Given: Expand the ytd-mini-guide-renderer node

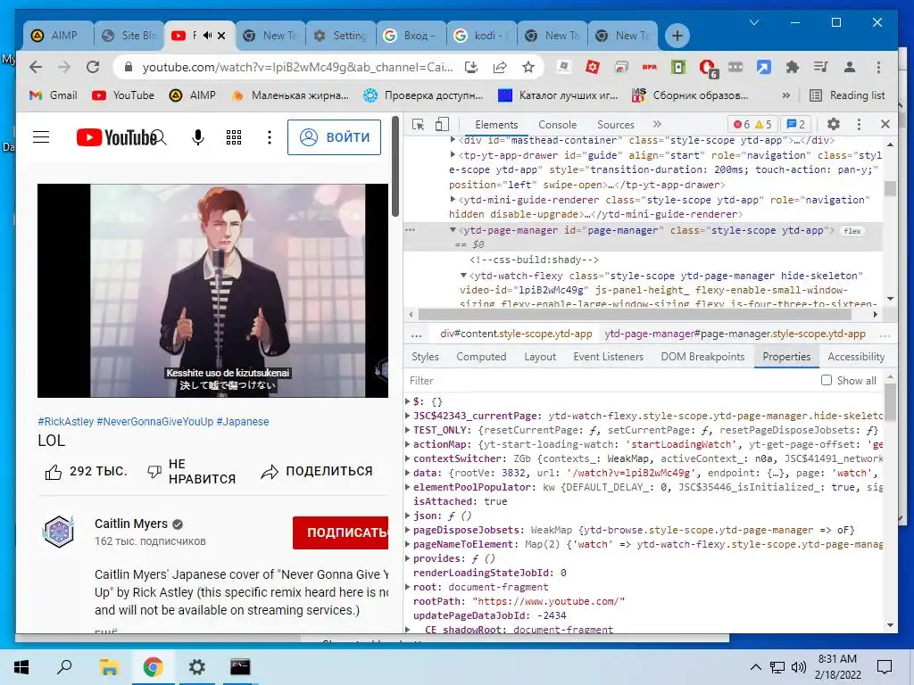Looking at the screenshot, I should pos(453,199).
